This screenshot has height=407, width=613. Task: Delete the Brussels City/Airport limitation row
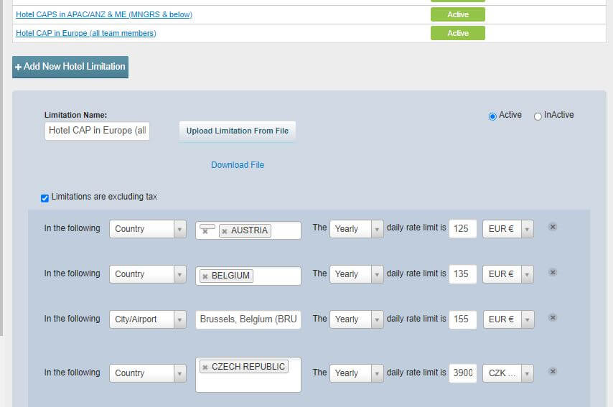click(x=553, y=318)
